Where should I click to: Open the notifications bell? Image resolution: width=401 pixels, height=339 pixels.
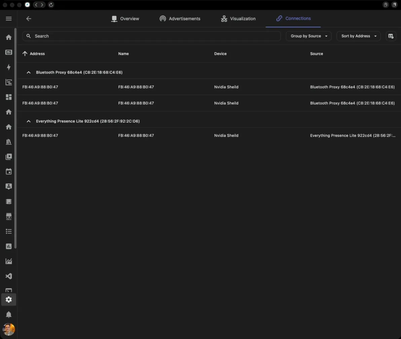point(9,314)
